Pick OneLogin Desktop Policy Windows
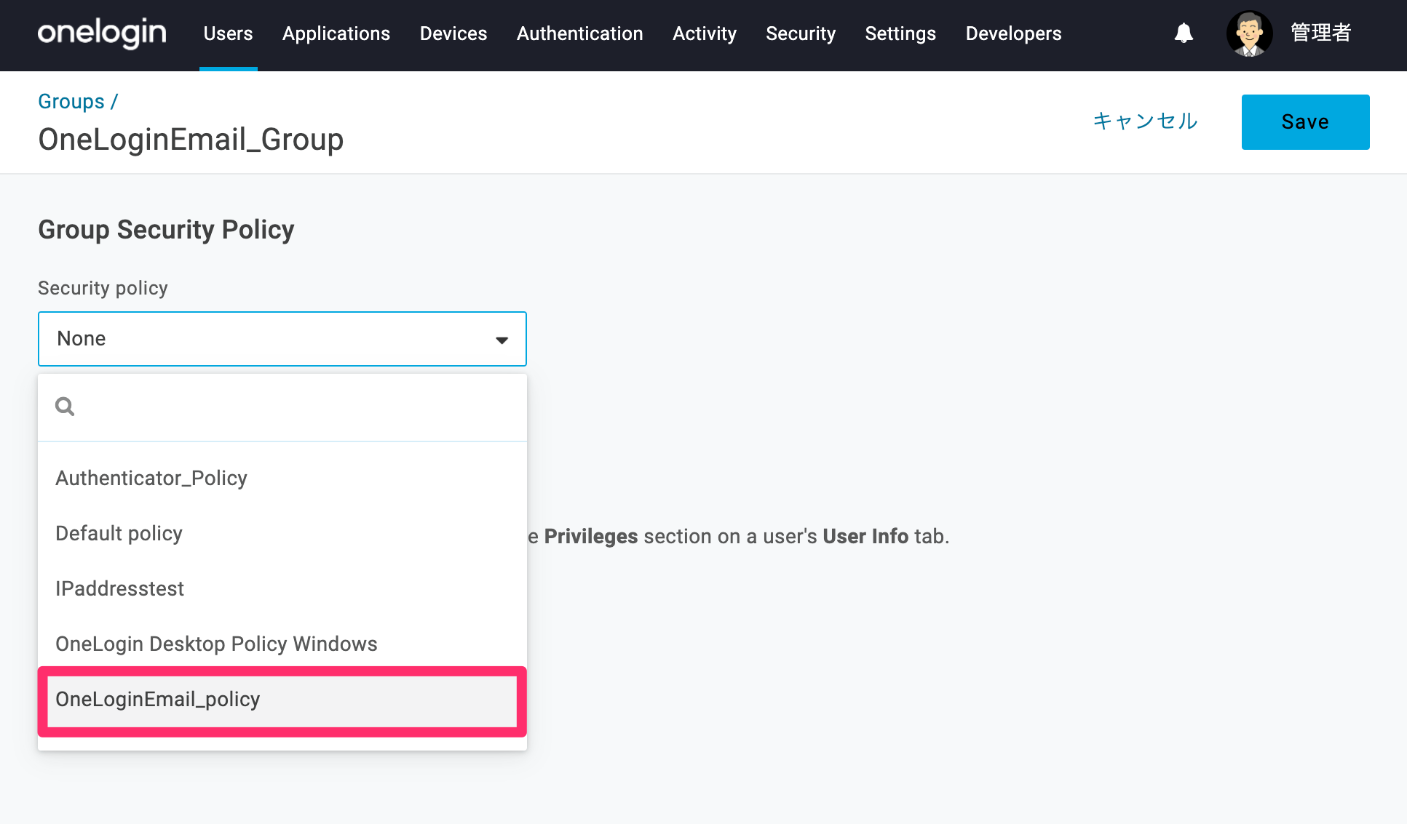 (x=282, y=644)
